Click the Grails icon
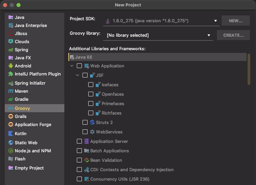256x185 pixels. point(11,116)
